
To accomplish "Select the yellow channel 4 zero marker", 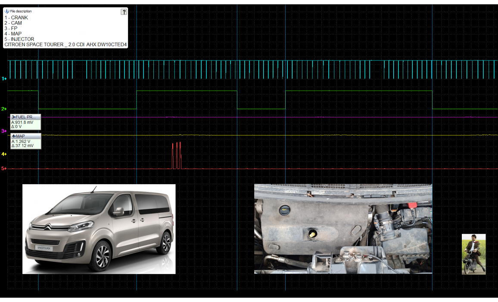I will (4, 154).
